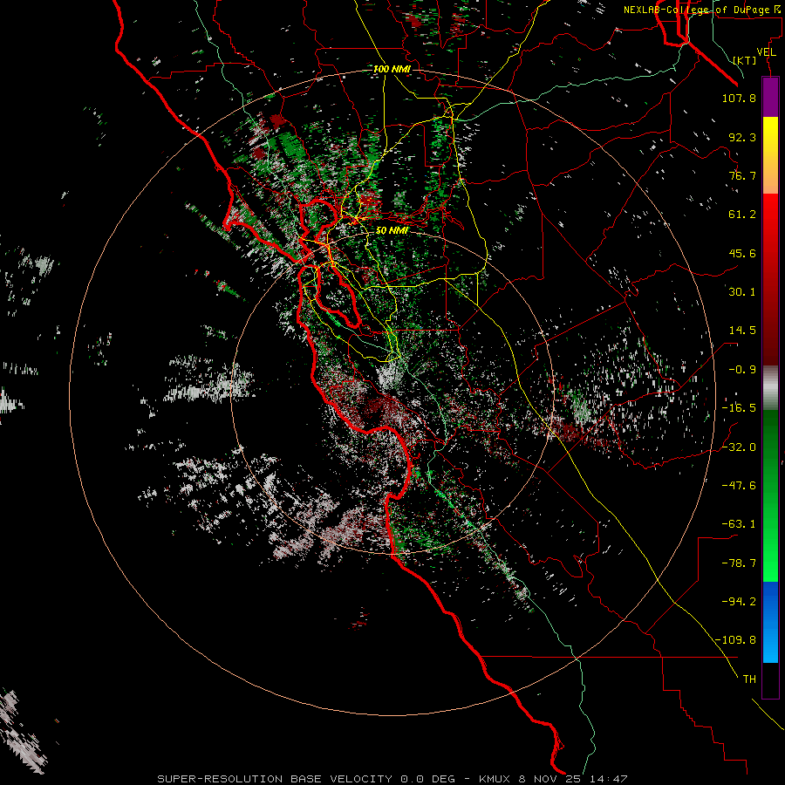This screenshot has height=785, width=785.
Task: Select the -109.8 velocity scale value
Action: pyautogui.click(x=736, y=640)
